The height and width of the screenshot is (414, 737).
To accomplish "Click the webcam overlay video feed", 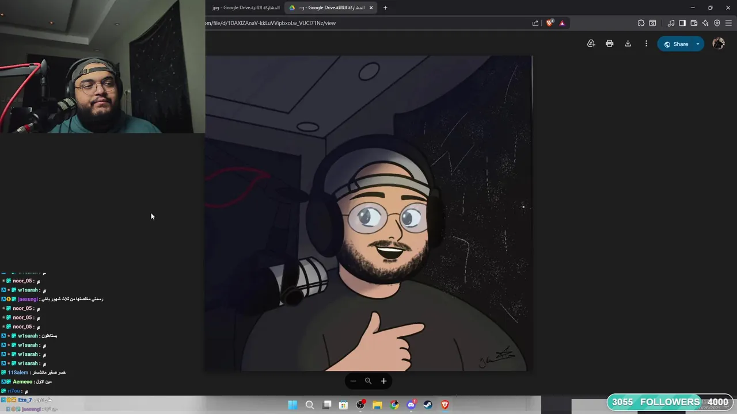I will pyautogui.click(x=102, y=67).
